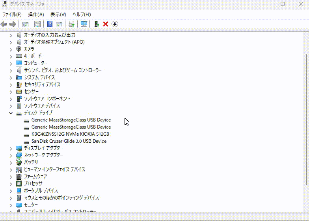Select the display adapter category icon
The height and width of the screenshot is (221, 309).
pyautogui.click(x=19, y=148)
